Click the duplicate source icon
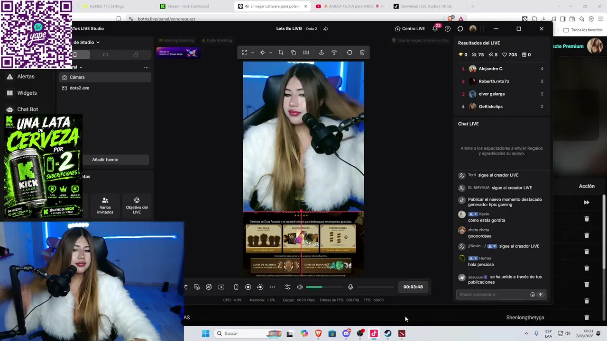Viewport: 607px width, 341px height. [293, 53]
